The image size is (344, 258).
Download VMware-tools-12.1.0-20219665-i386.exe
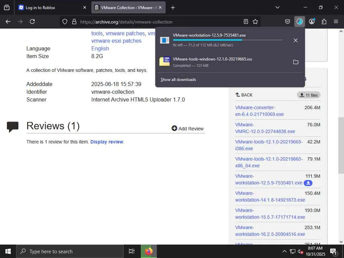tap(269, 145)
